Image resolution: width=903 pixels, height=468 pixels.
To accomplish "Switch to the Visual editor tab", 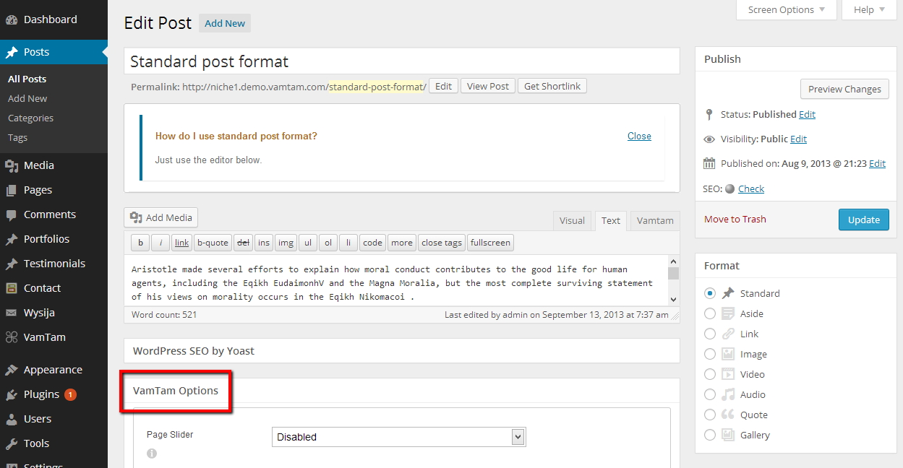I will pos(572,220).
